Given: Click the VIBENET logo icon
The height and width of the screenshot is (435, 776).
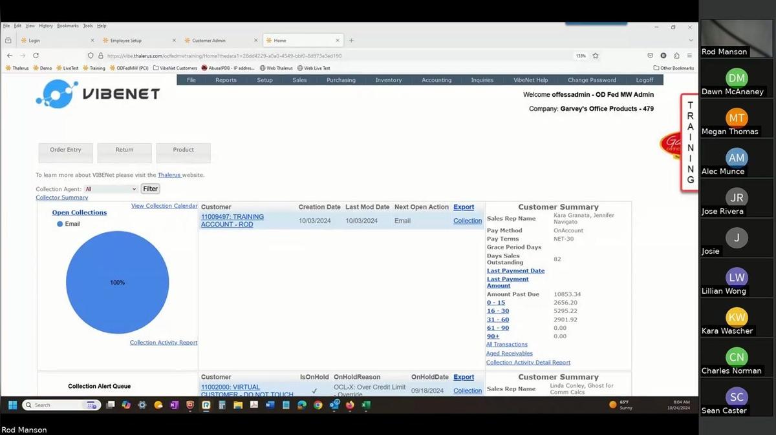Looking at the screenshot, I should [57, 94].
